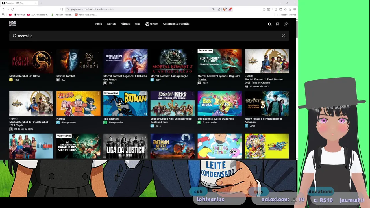Open a new browser tab with plus
This screenshot has height=208, width=370.
tap(41, 3)
